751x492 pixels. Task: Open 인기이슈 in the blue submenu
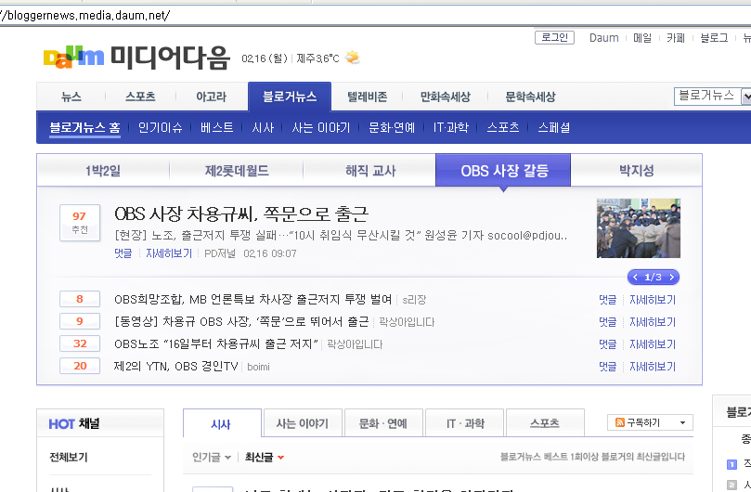point(160,127)
